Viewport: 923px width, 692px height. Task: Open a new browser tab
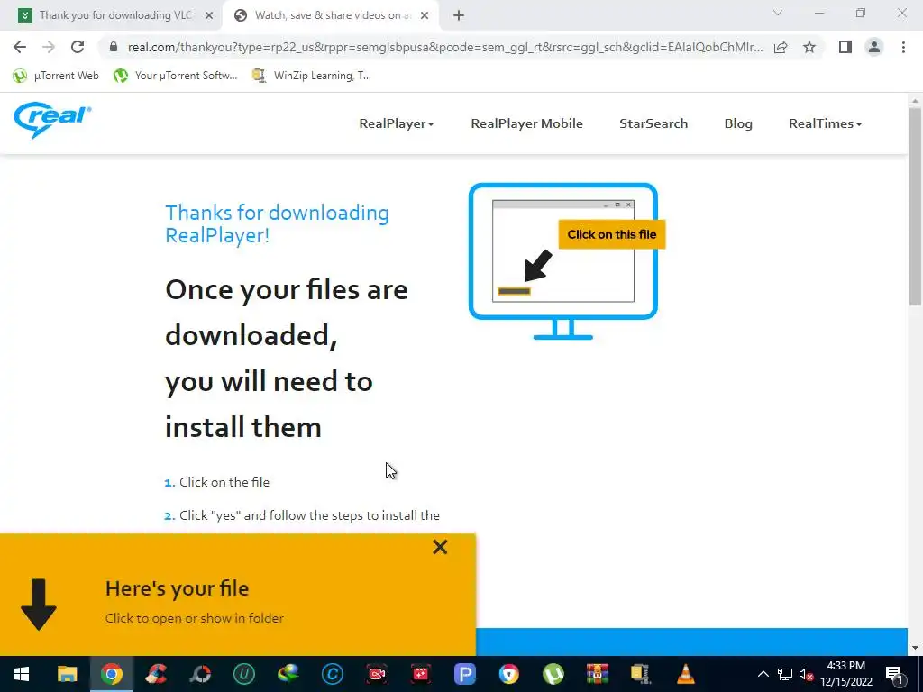click(459, 16)
